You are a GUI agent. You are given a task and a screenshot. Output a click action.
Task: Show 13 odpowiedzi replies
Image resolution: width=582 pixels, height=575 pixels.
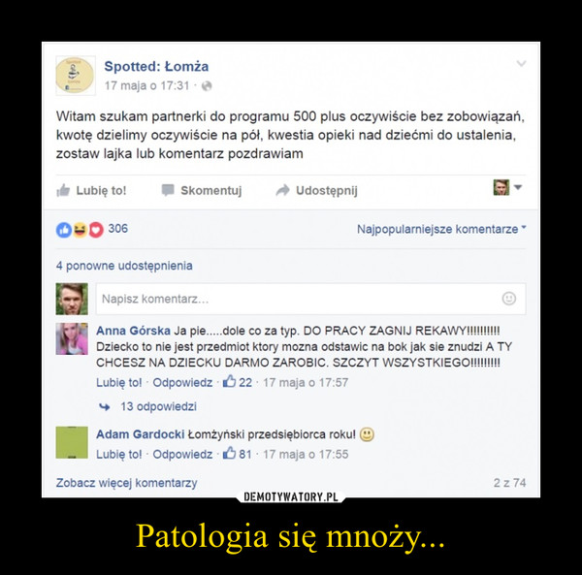coord(158,406)
